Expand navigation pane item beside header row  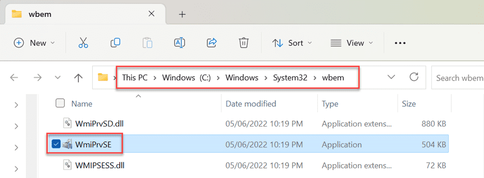coord(16,105)
